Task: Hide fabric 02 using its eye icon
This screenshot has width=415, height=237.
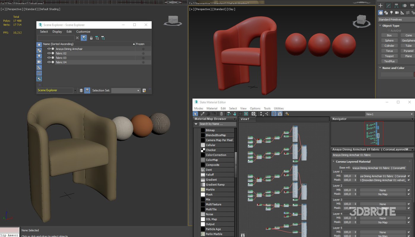Action: tap(49, 53)
